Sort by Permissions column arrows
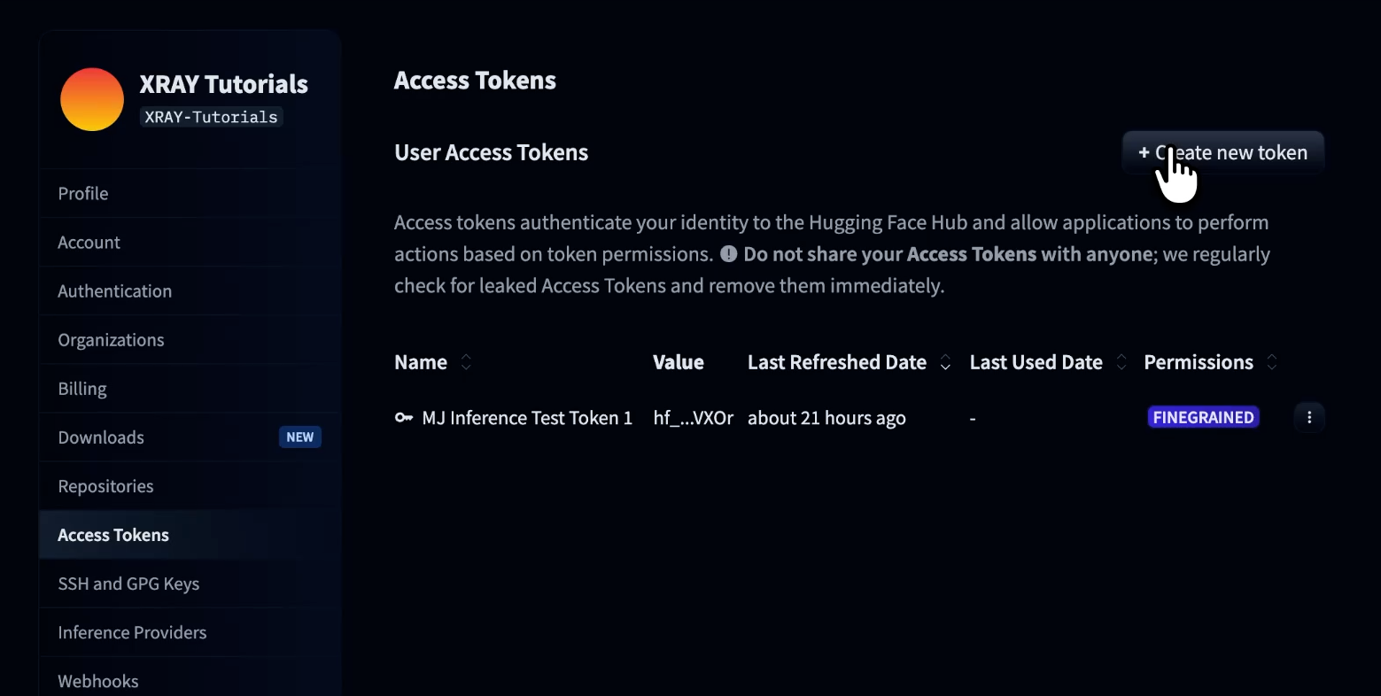 pyautogui.click(x=1272, y=362)
